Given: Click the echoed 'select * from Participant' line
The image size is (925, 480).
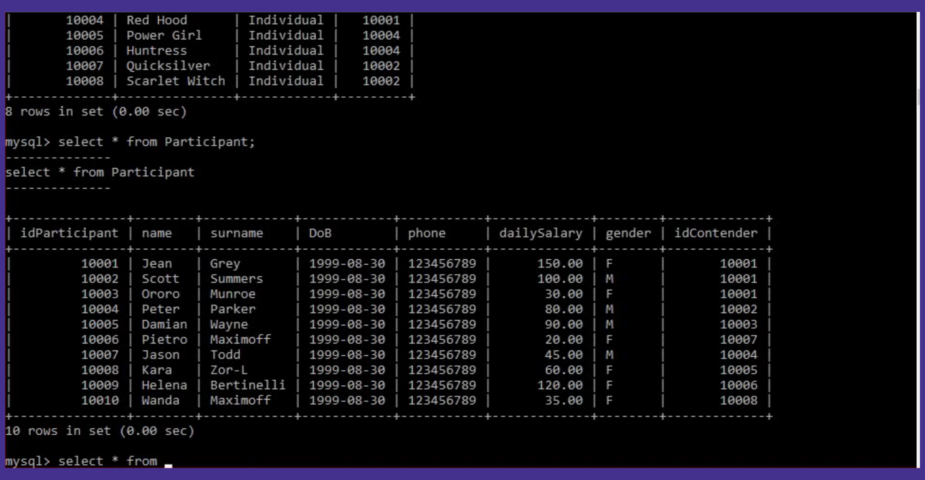Looking at the screenshot, I should coord(100,172).
